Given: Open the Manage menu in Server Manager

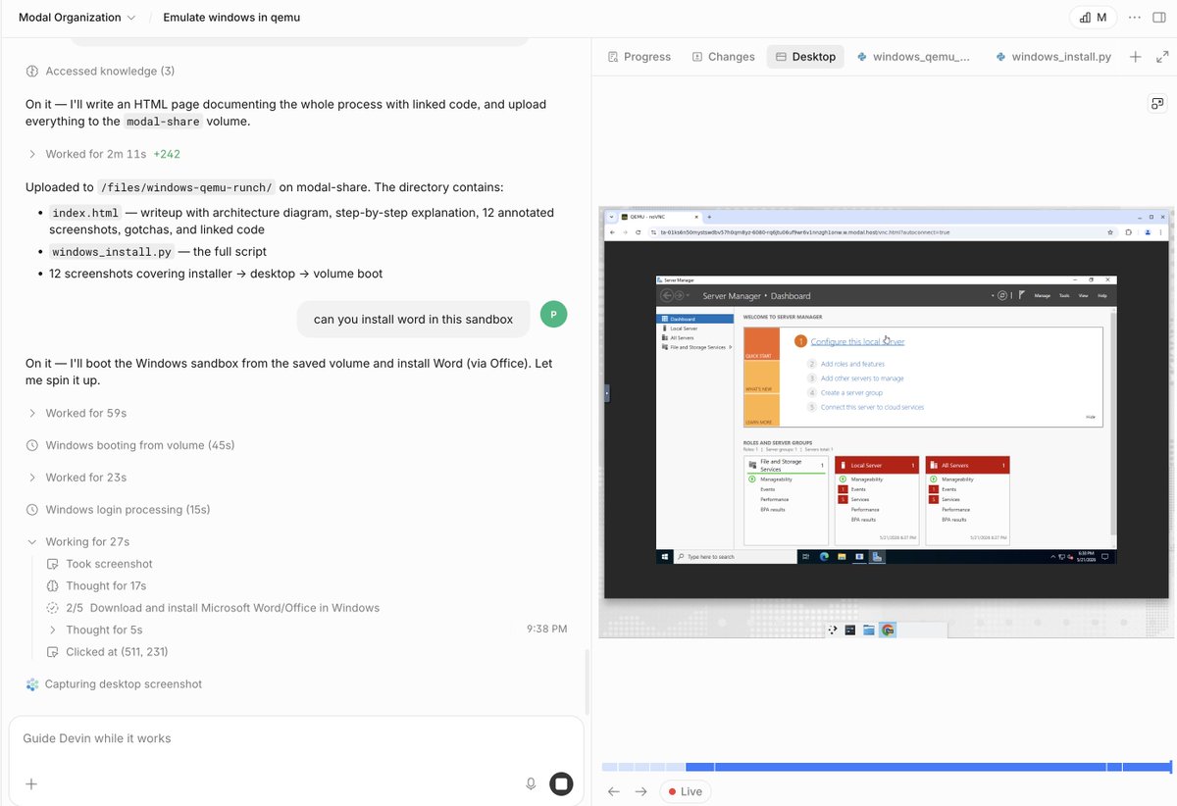Looking at the screenshot, I should pos(1042,295).
